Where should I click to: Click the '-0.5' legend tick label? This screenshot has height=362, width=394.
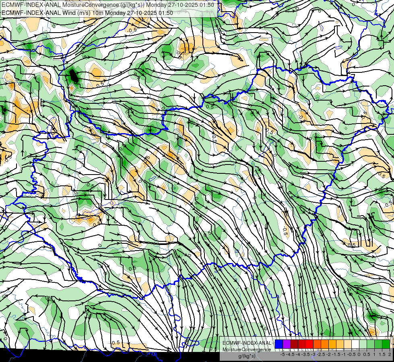point(351,354)
